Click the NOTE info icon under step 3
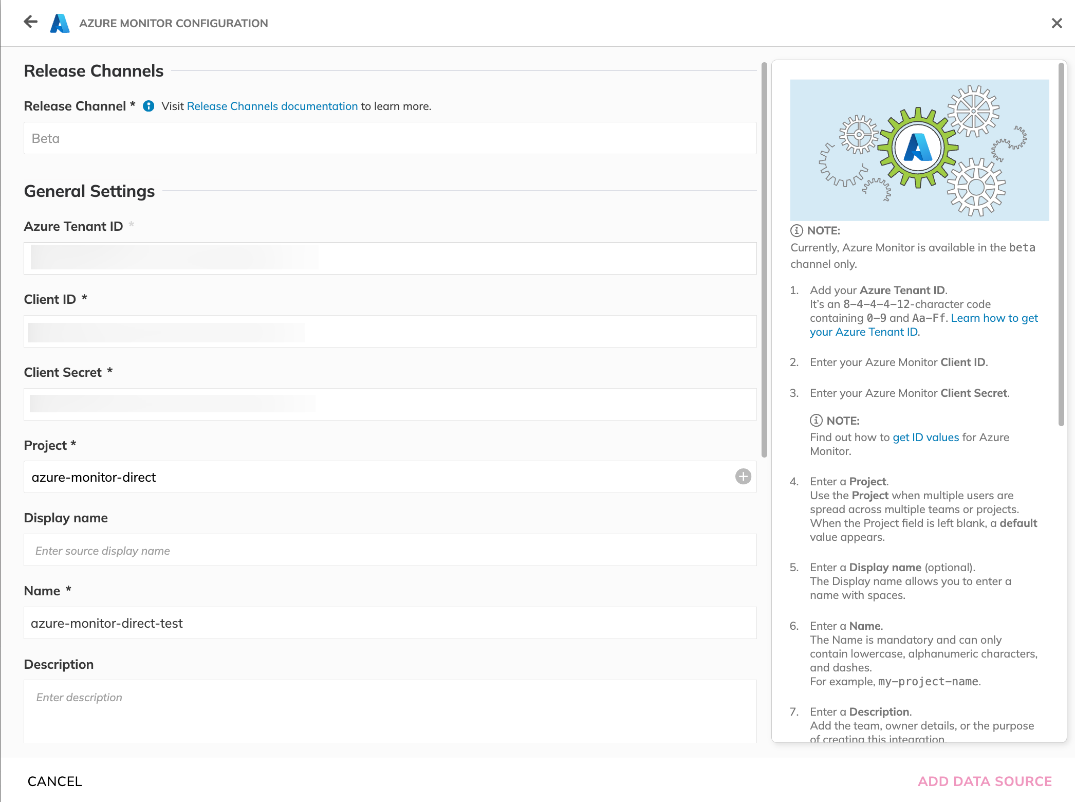 (x=816, y=421)
